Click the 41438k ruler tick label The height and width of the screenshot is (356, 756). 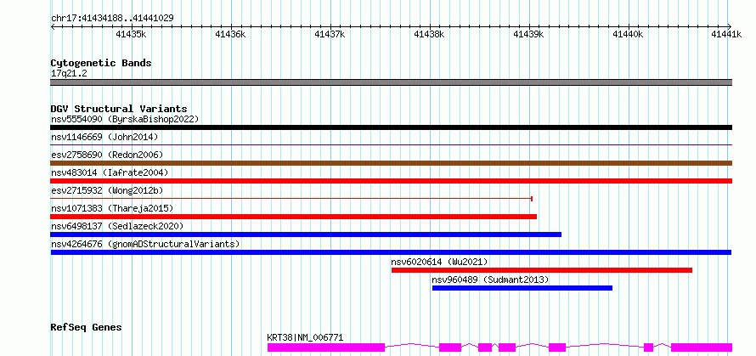(x=429, y=34)
